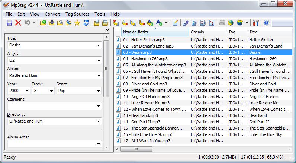The height and width of the screenshot is (163, 296).
Task: Open the Help menu
Action: pyautogui.click(x=115, y=14)
